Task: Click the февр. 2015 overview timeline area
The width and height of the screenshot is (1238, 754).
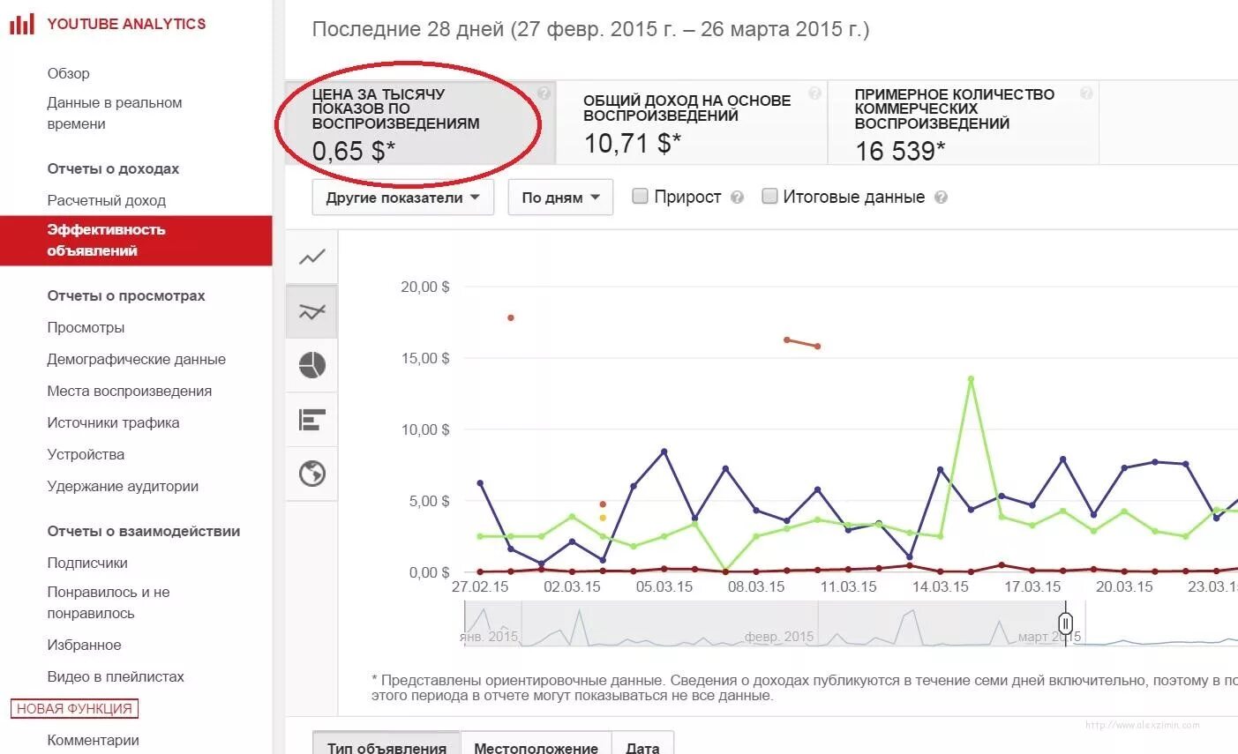Action: click(x=779, y=636)
